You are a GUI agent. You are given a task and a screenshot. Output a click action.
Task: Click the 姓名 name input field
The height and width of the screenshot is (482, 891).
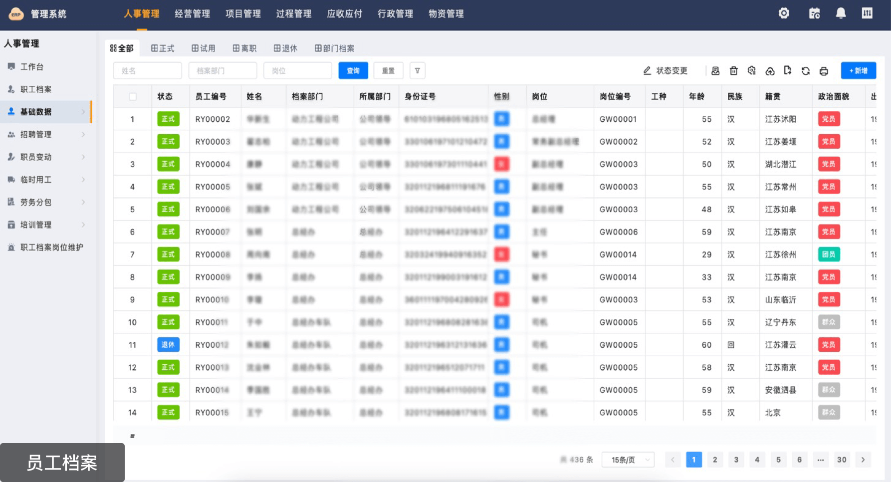tap(148, 71)
